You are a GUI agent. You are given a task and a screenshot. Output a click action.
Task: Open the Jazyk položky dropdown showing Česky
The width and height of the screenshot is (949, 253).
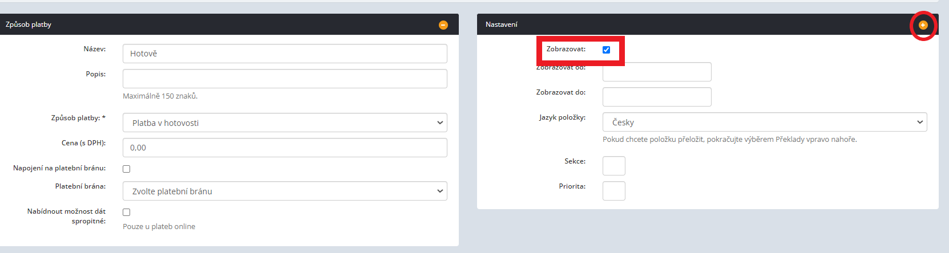(x=764, y=122)
